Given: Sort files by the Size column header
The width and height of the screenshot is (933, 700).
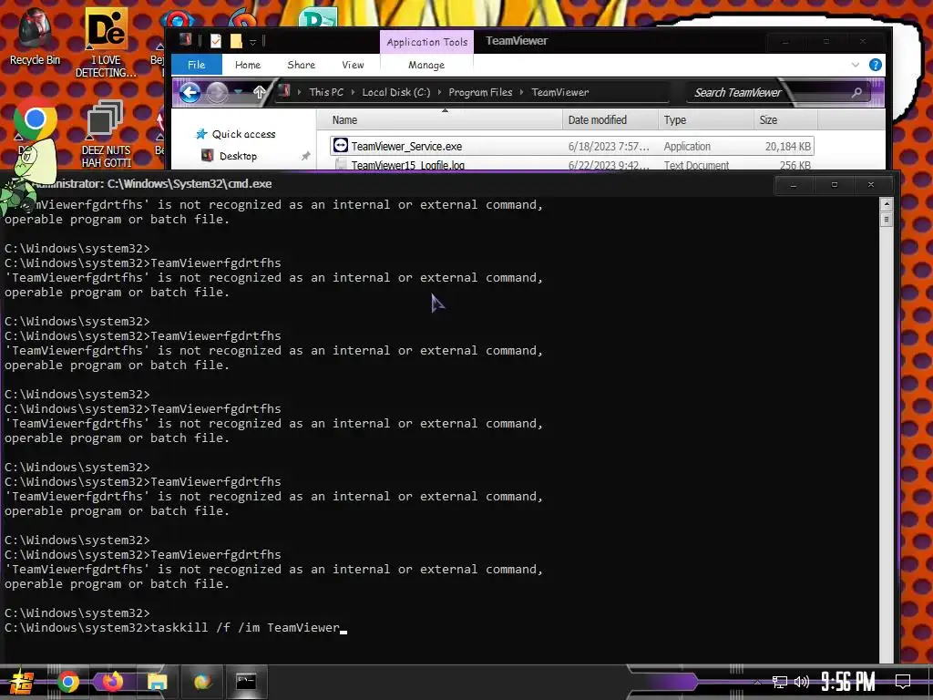Looking at the screenshot, I should (785, 119).
